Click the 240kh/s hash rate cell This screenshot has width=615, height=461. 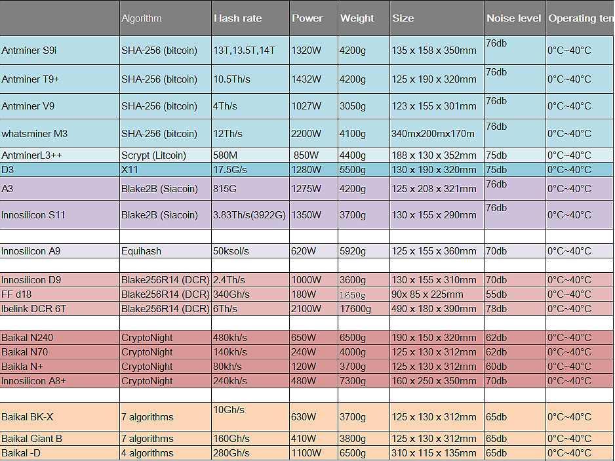pyautogui.click(x=250, y=381)
